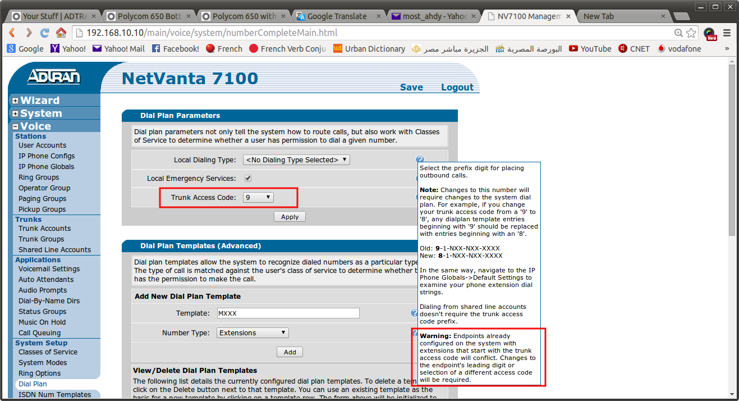Open Number Type dropdown
The image size is (739, 401).
point(253,332)
